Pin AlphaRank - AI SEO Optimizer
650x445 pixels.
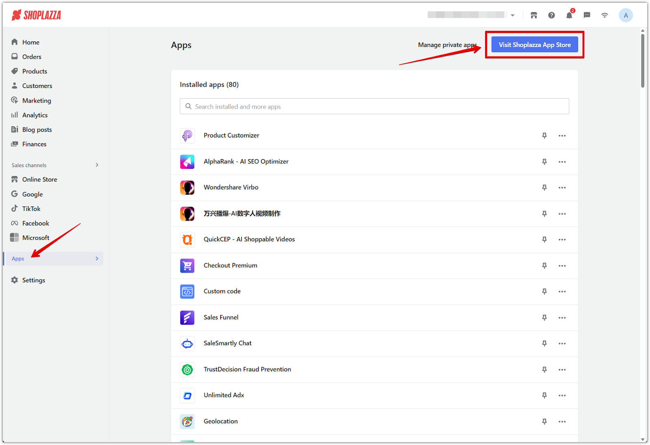544,161
